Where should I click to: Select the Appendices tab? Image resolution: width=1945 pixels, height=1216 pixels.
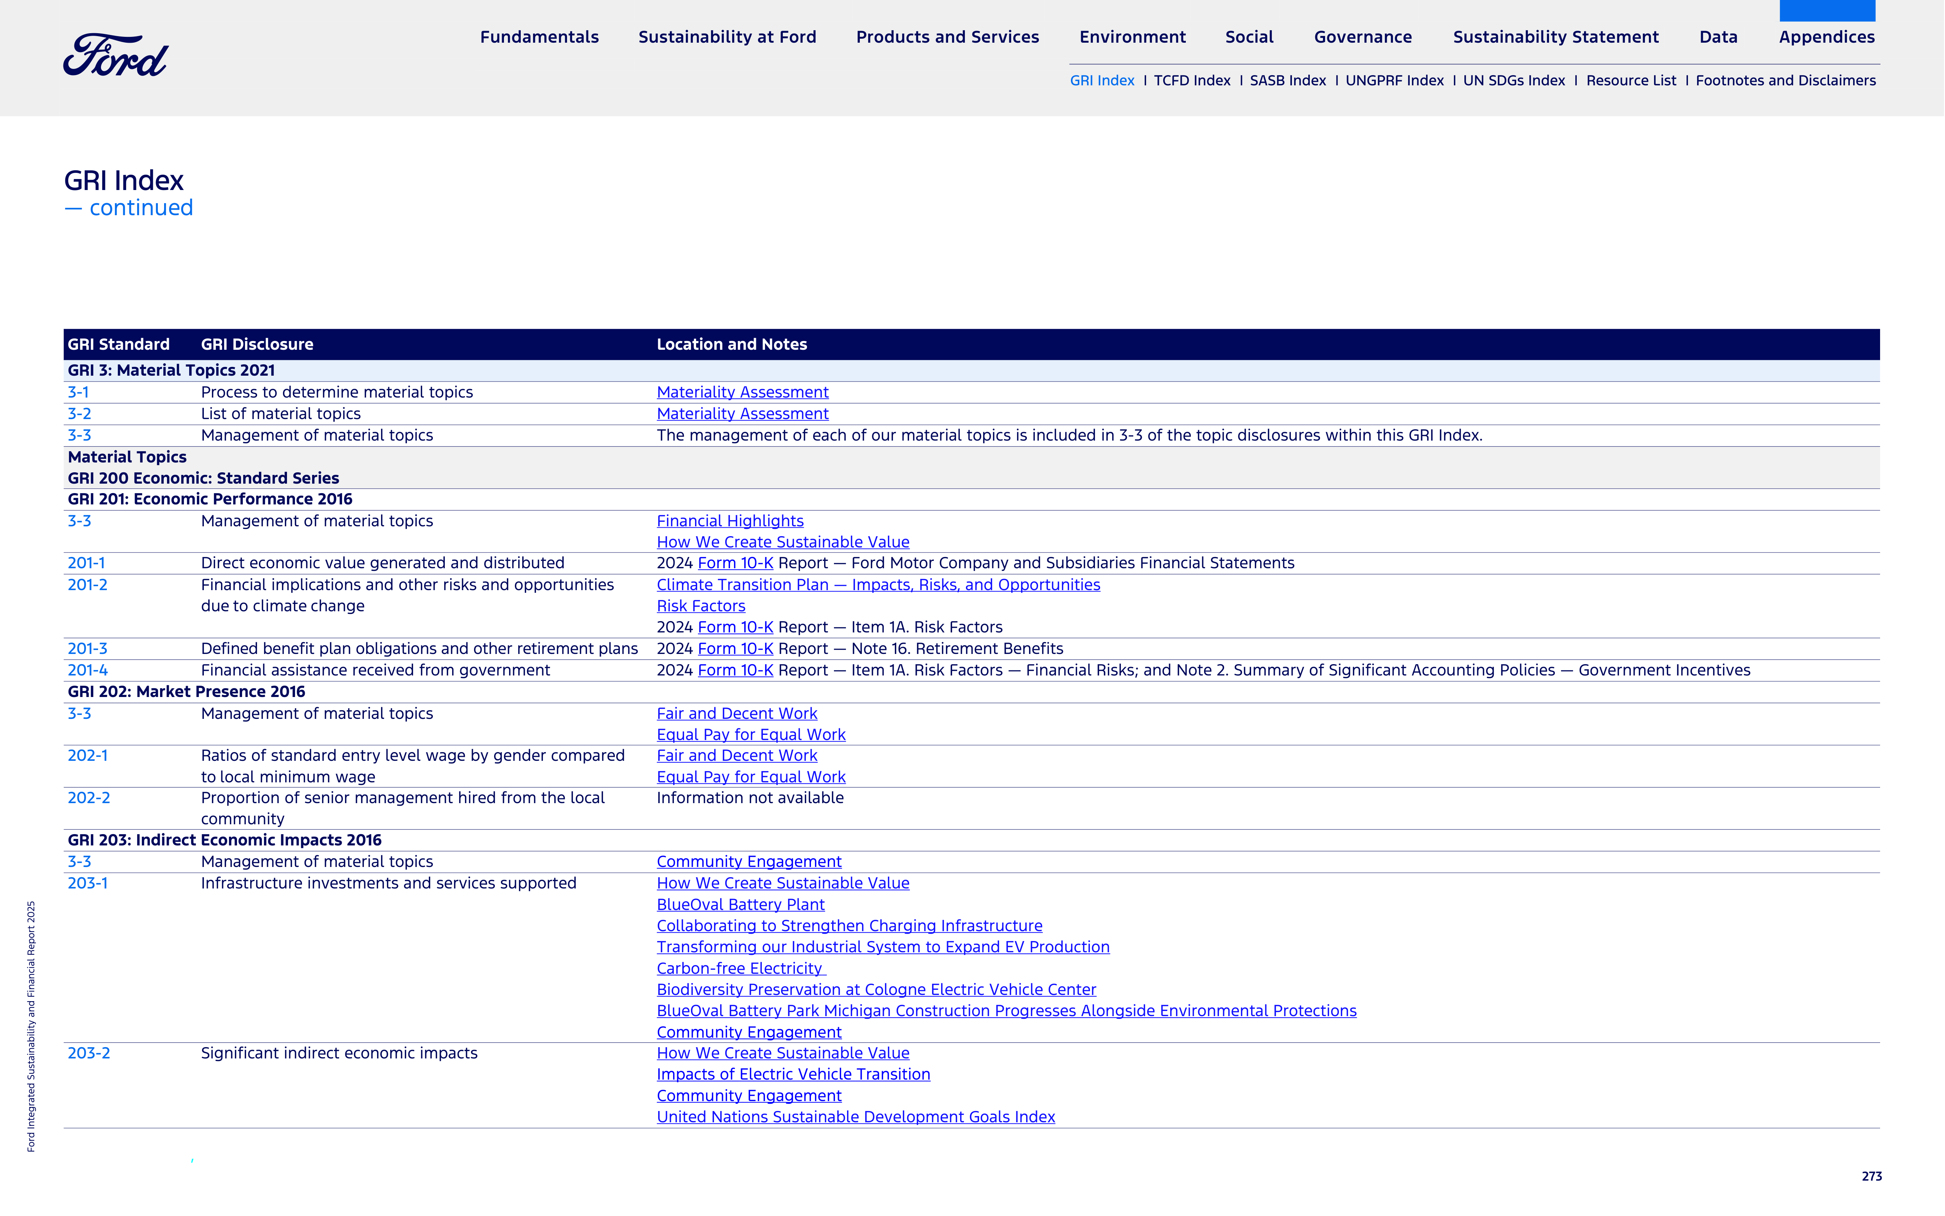click(1827, 37)
